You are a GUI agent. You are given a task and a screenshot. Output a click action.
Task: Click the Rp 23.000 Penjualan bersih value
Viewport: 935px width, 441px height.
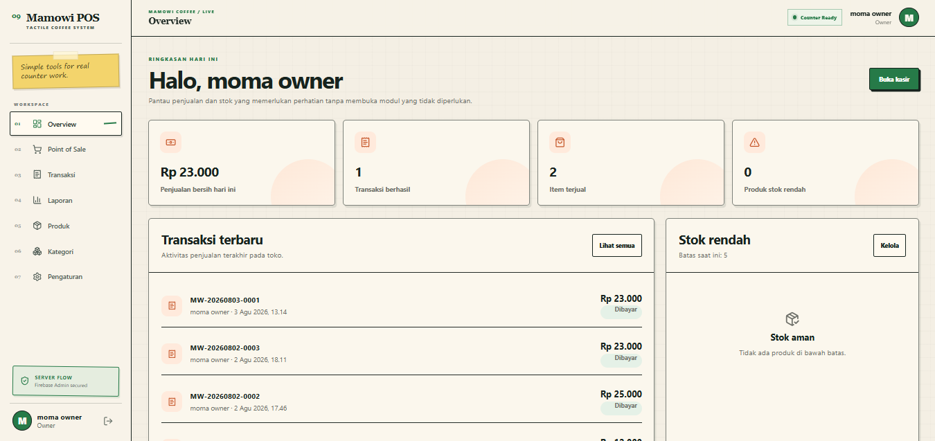pos(190,172)
